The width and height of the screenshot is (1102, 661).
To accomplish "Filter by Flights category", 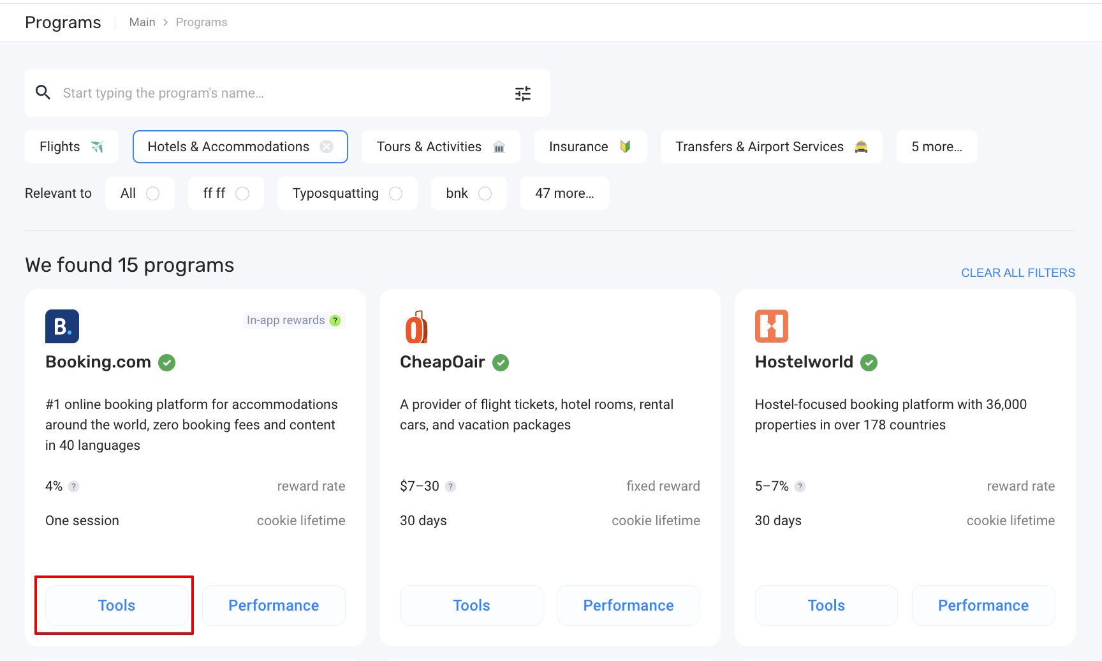I will tap(71, 147).
